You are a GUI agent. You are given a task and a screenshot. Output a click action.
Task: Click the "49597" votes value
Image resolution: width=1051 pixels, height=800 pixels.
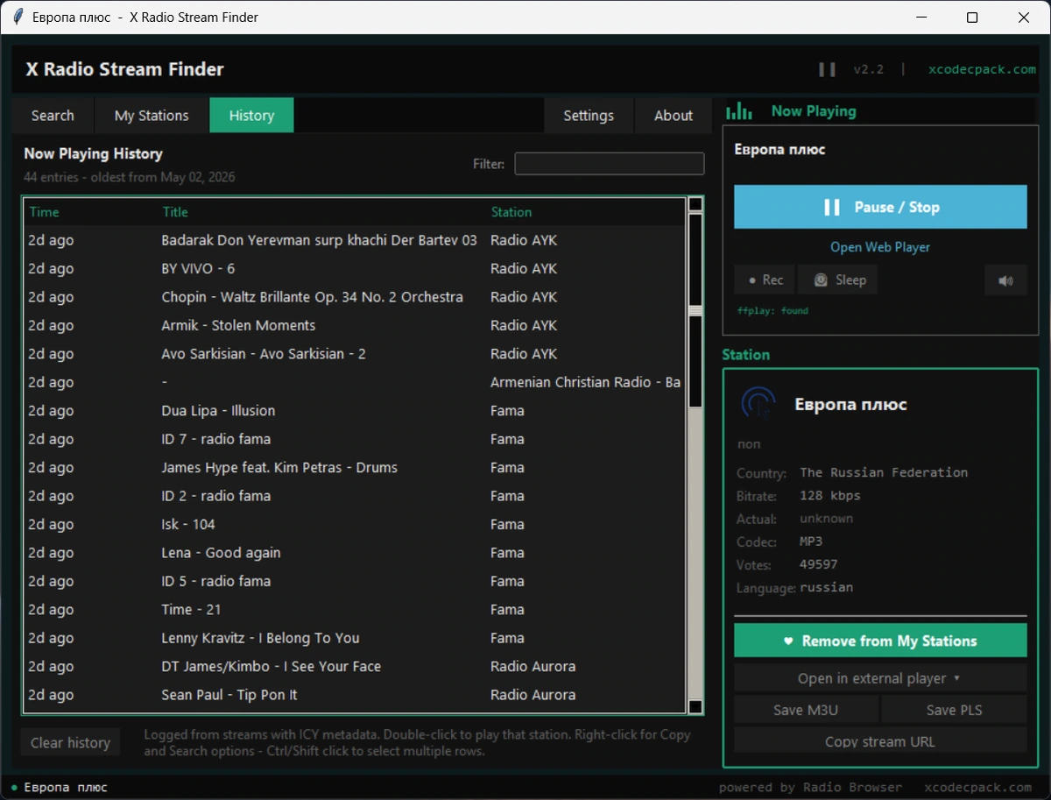coord(819,564)
